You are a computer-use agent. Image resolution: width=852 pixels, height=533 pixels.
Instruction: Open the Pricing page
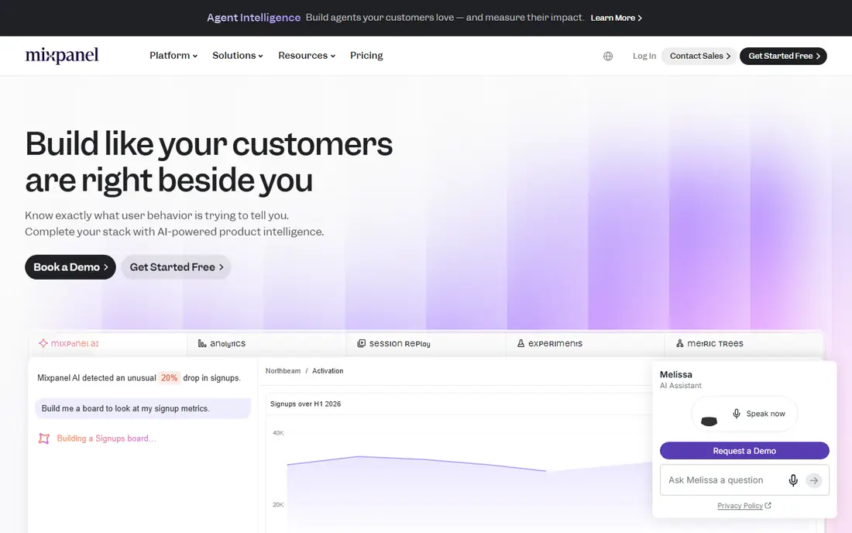[x=366, y=56]
